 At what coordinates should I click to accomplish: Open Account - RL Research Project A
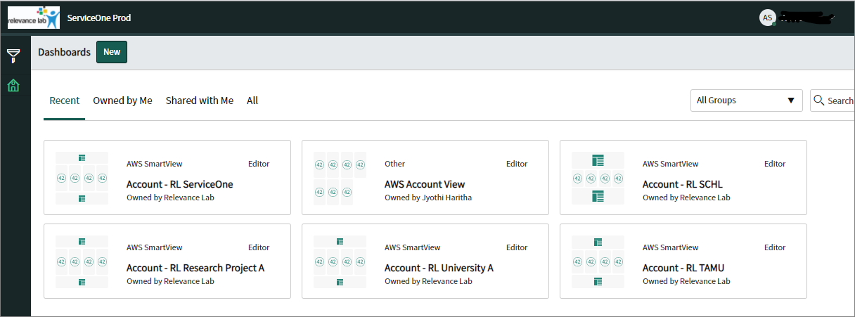point(195,268)
